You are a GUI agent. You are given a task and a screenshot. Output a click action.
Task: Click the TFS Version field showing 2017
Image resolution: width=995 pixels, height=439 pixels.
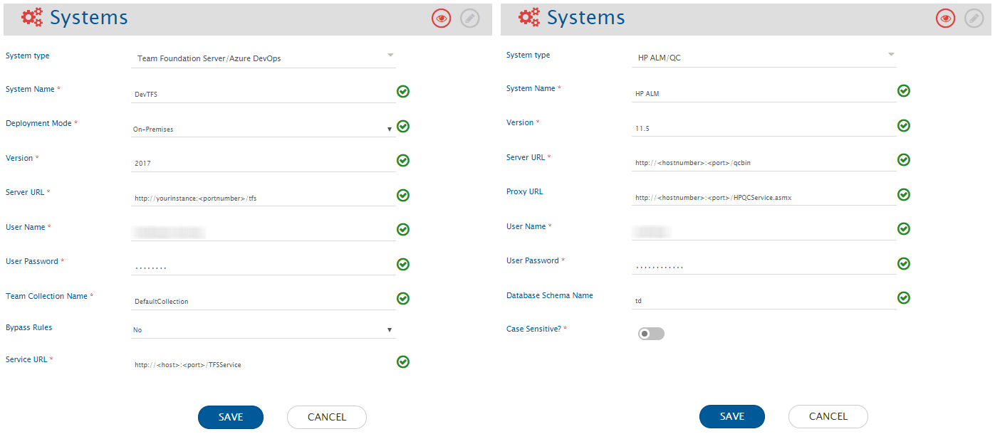pyautogui.click(x=263, y=164)
